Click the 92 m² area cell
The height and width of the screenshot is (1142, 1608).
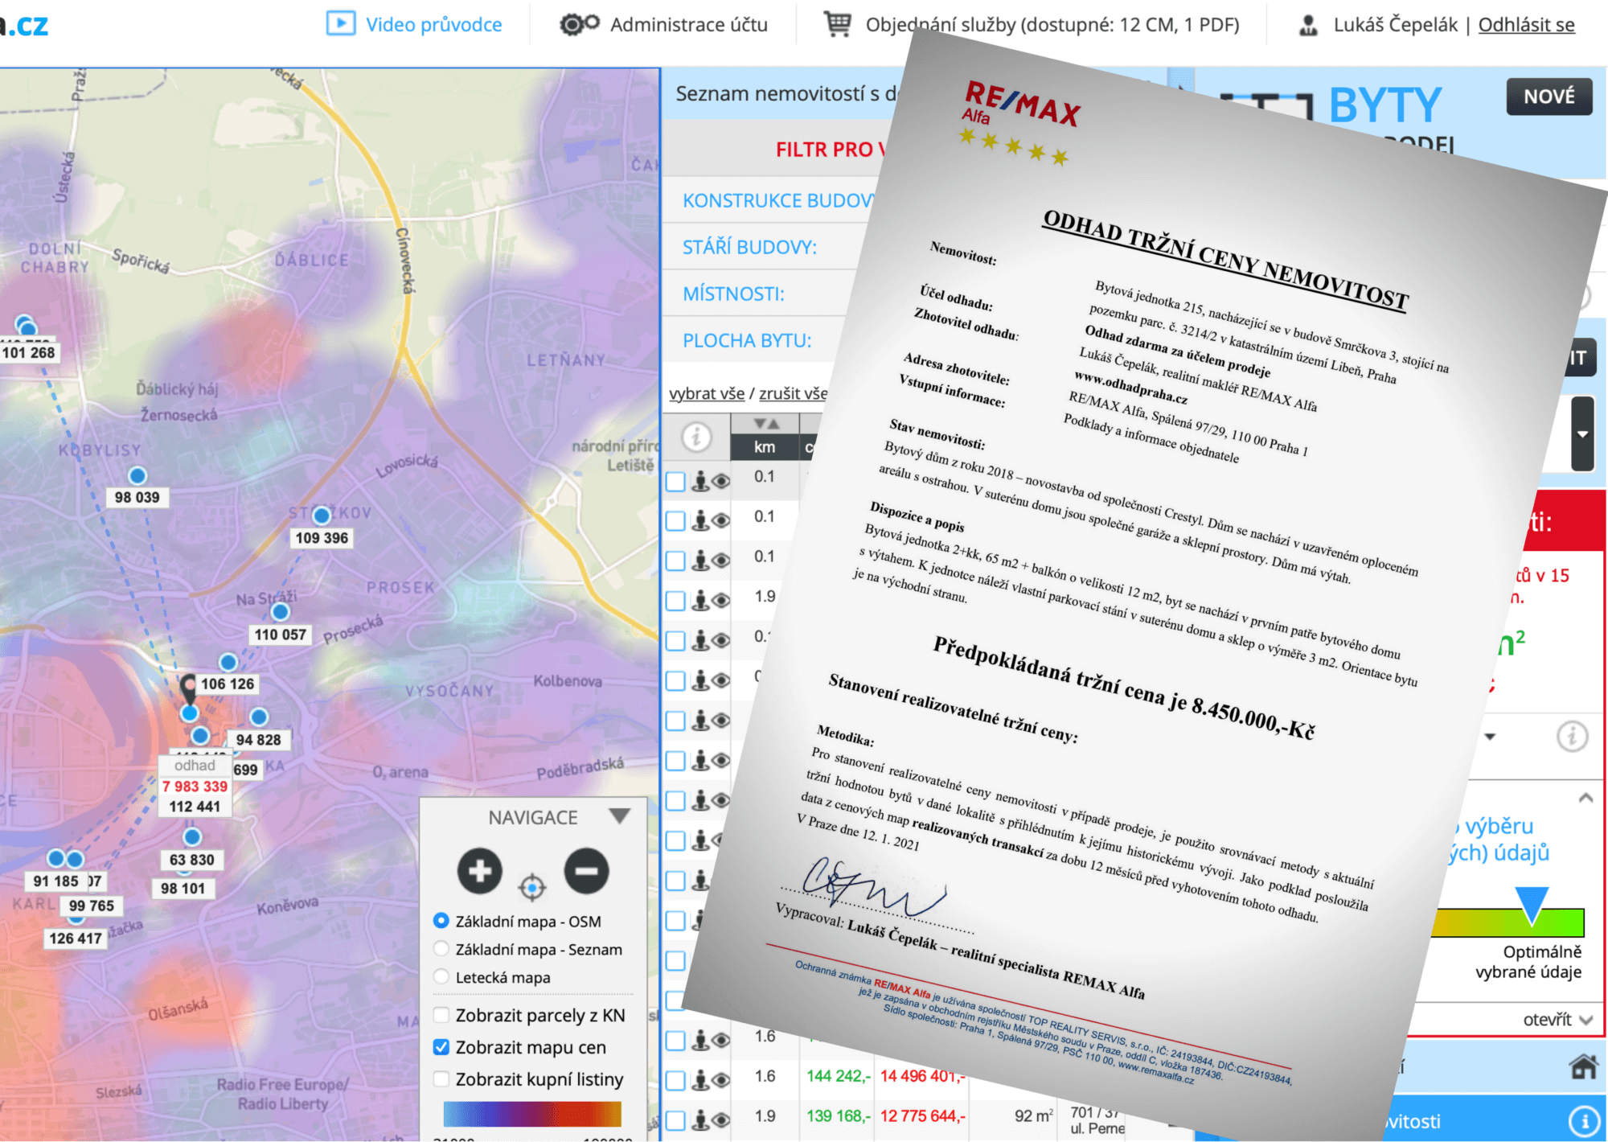pos(1033,1116)
